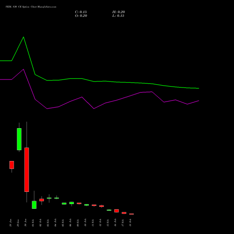Select the '30 Jan' date label
The image size is (234, 234).
(x=25, y=223)
